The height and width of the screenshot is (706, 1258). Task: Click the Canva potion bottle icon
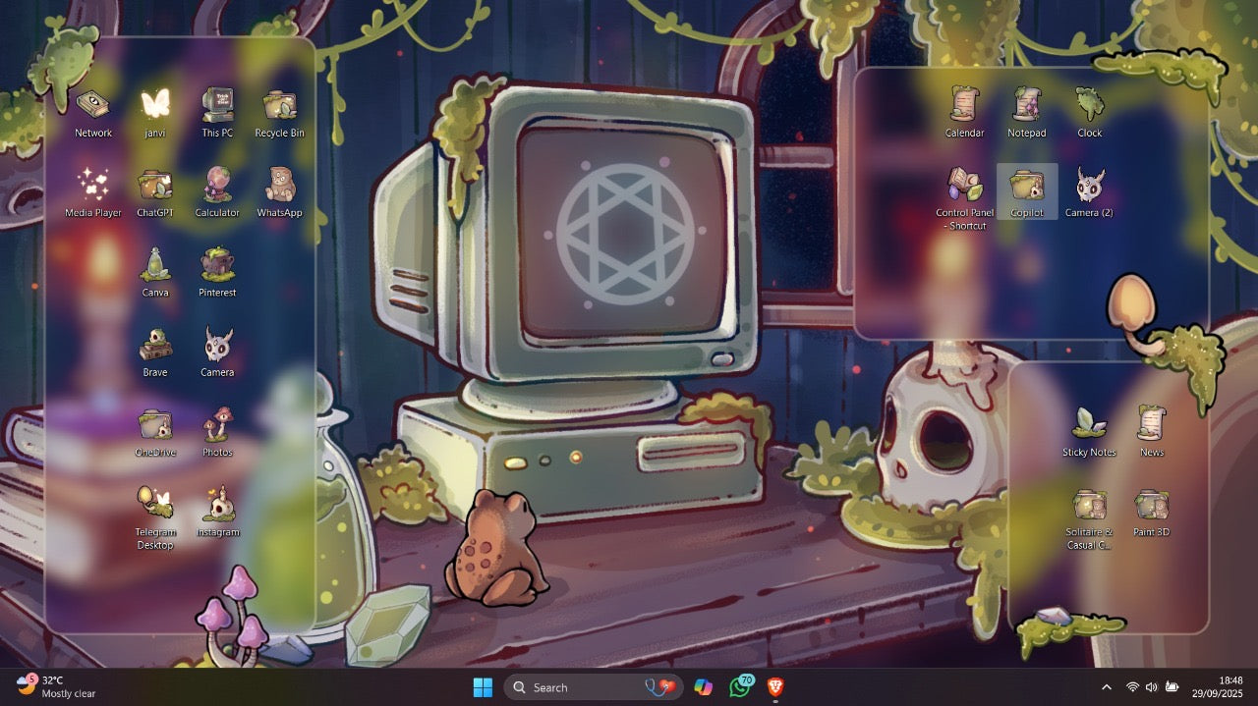click(x=155, y=266)
